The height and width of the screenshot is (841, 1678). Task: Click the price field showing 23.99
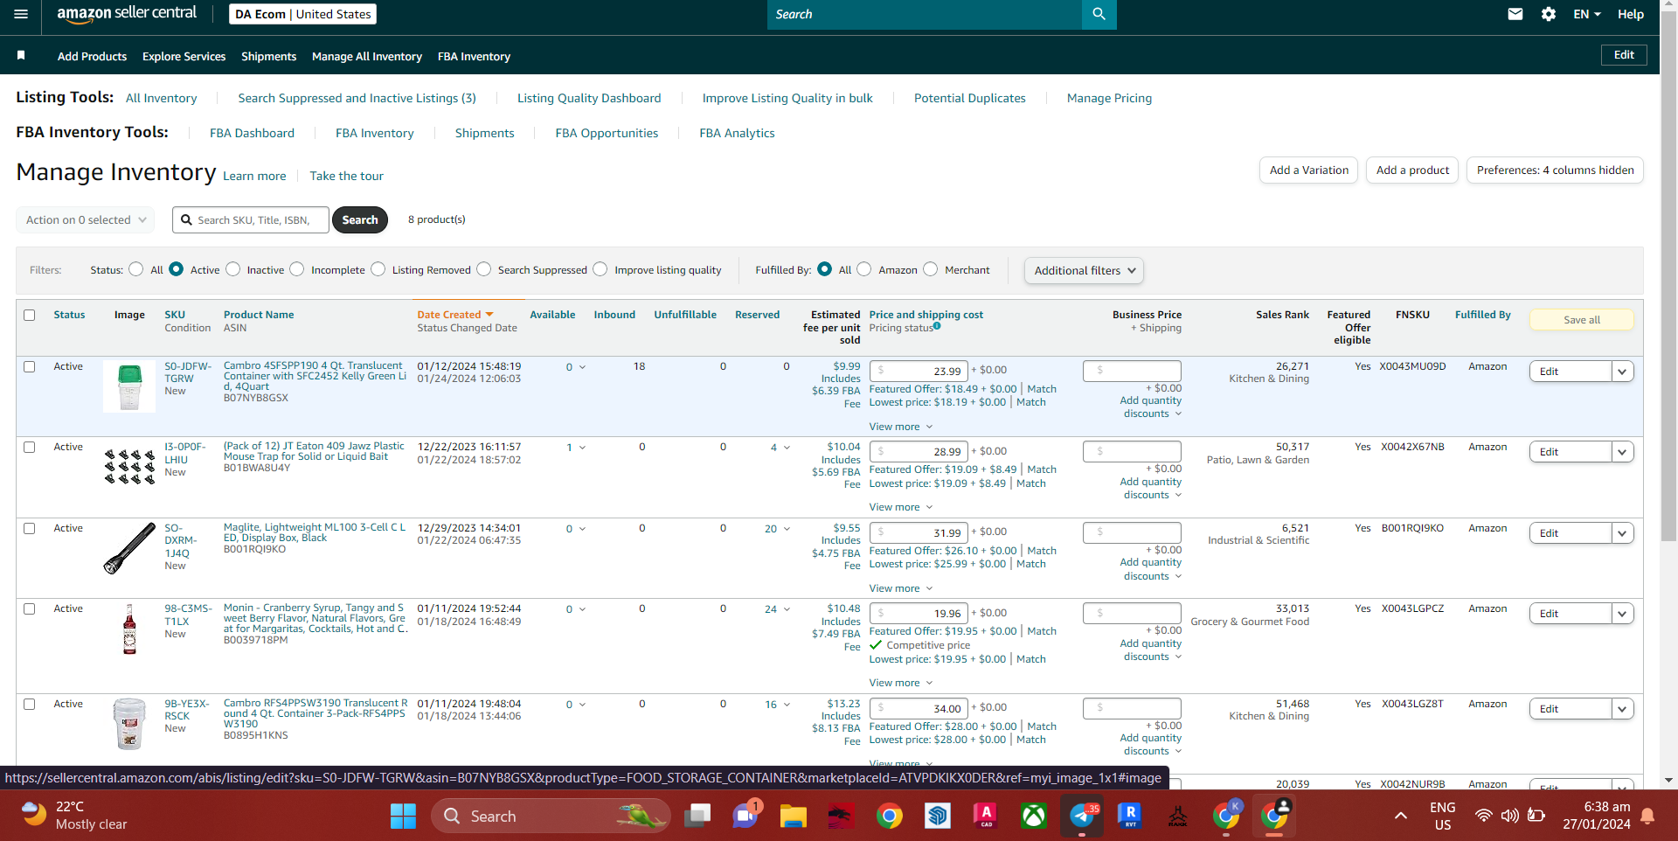(919, 371)
